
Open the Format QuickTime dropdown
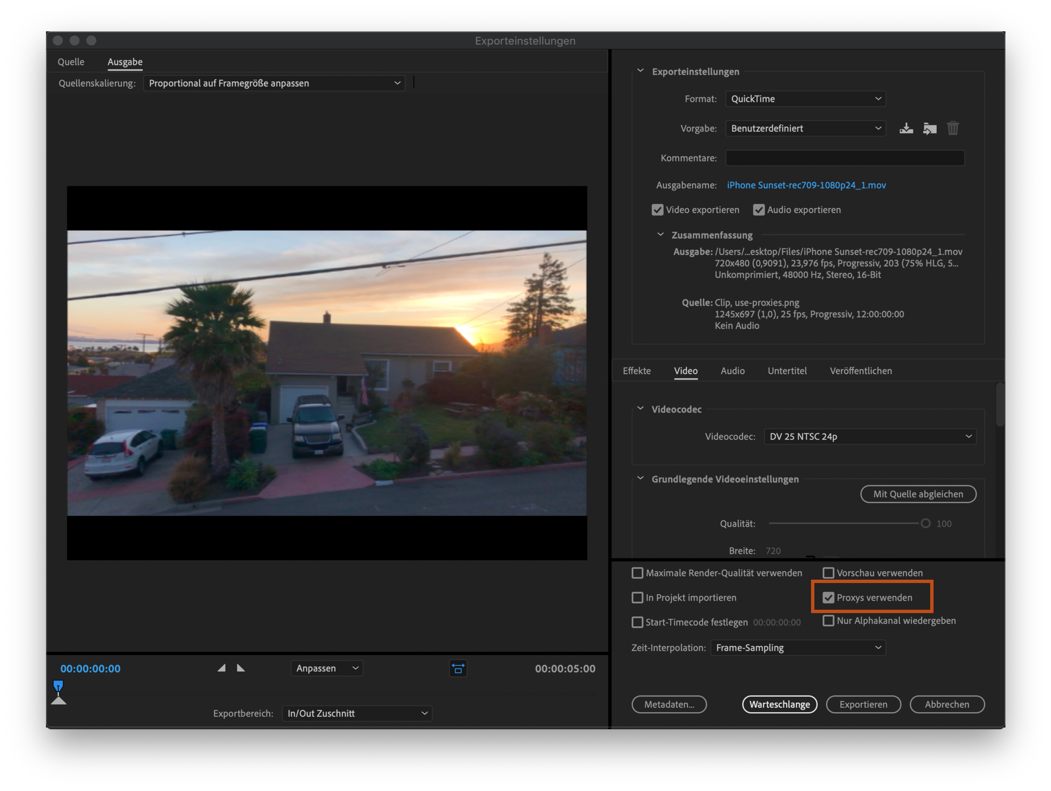805,99
